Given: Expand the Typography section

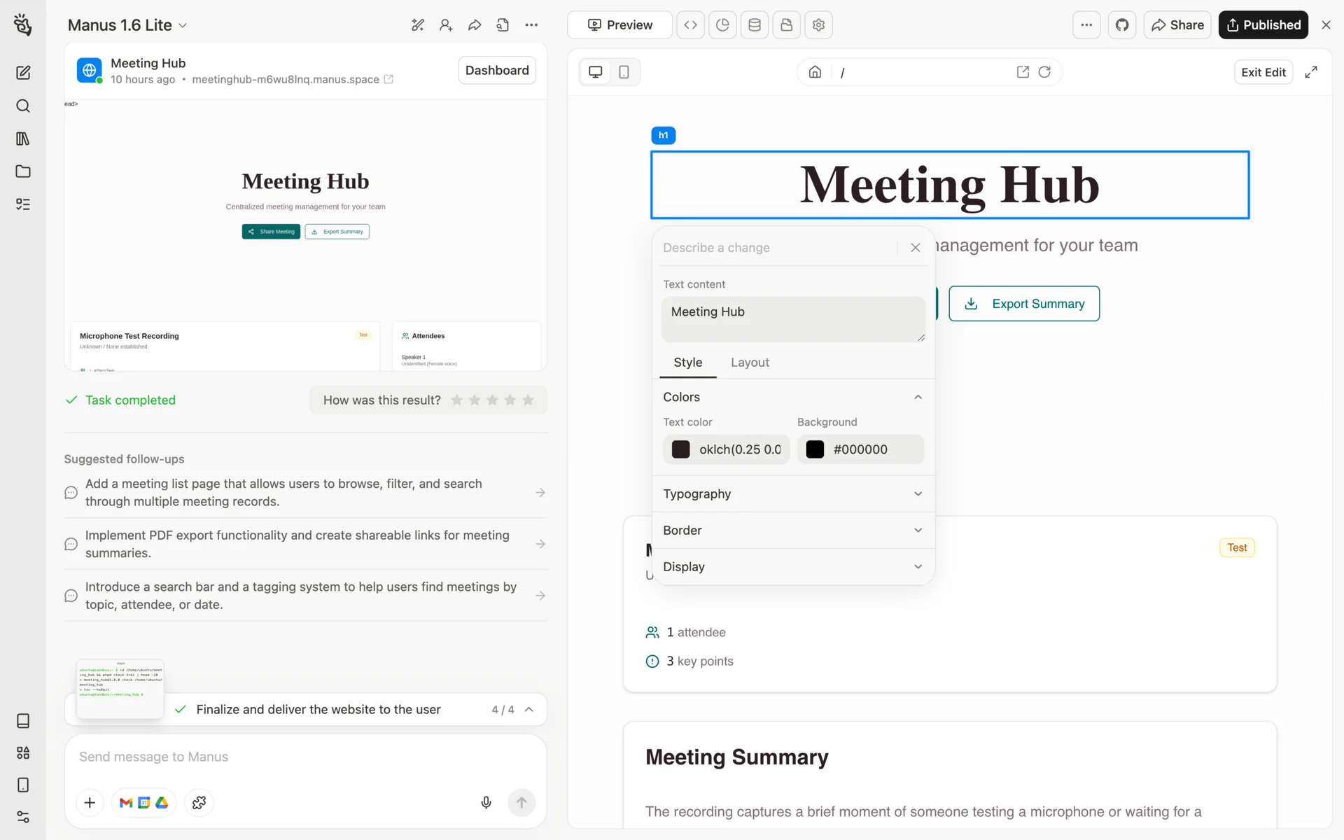Looking at the screenshot, I should [x=792, y=493].
